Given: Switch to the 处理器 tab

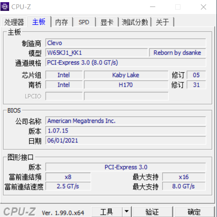Looking at the screenshot, I should (14, 22).
